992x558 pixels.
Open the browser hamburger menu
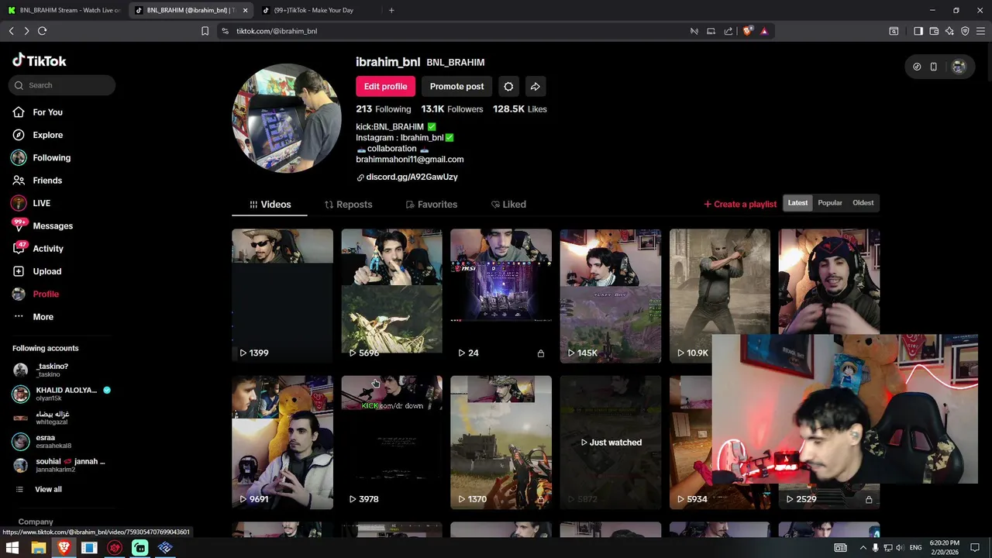point(980,31)
